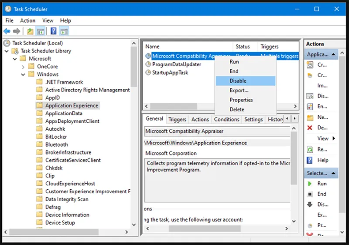
Task: Sort by the Name column header
Action: coord(188,47)
